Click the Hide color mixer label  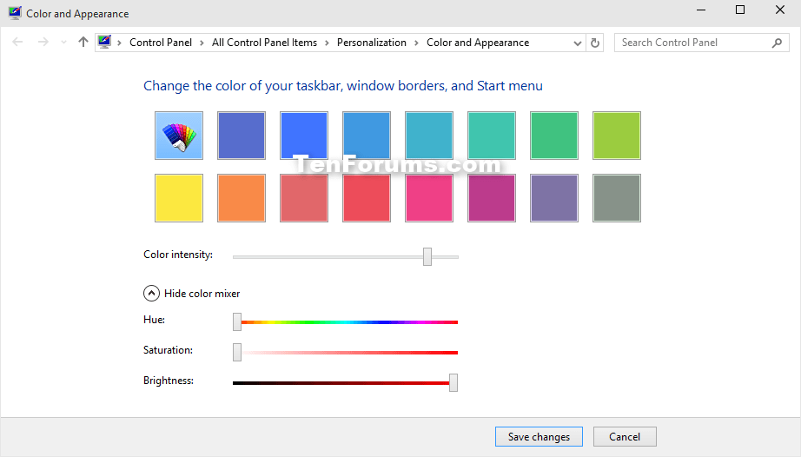pyautogui.click(x=202, y=294)
